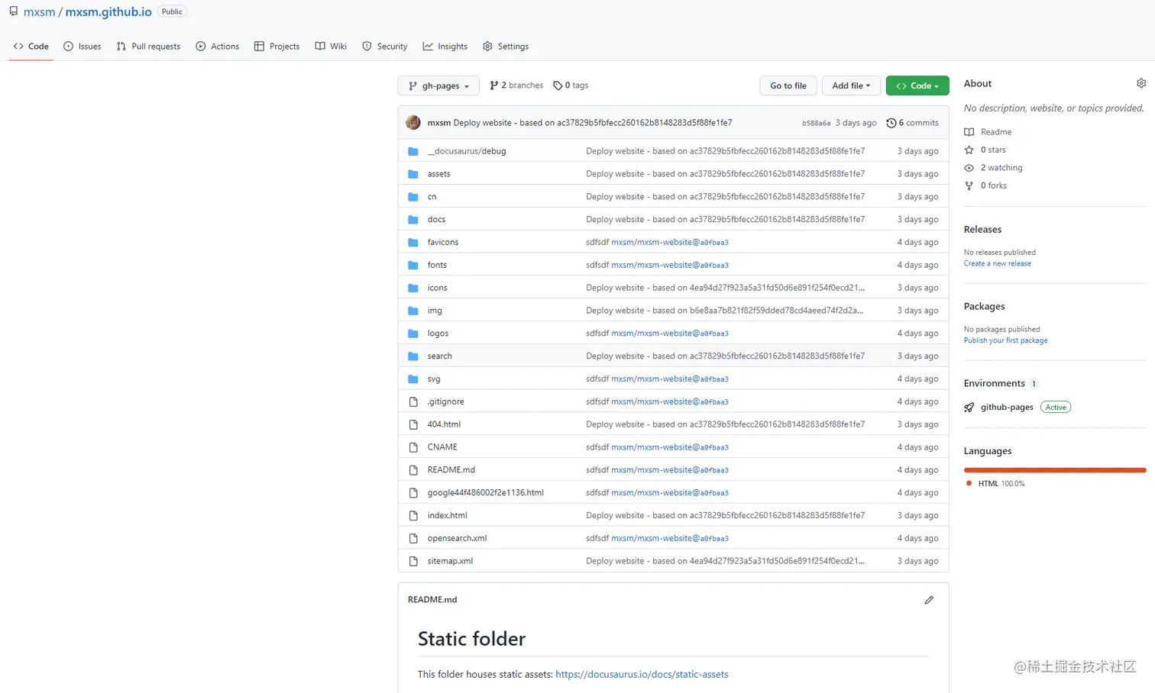Click the book icon beside Readme
Screen dimensions: 1155x693
[x=969, y=132]
